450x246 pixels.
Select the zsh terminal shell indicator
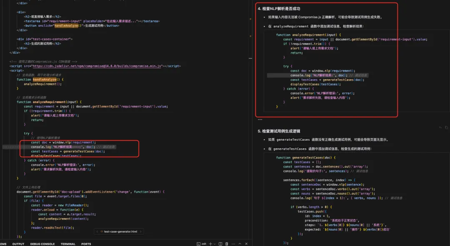coord(202,244)
